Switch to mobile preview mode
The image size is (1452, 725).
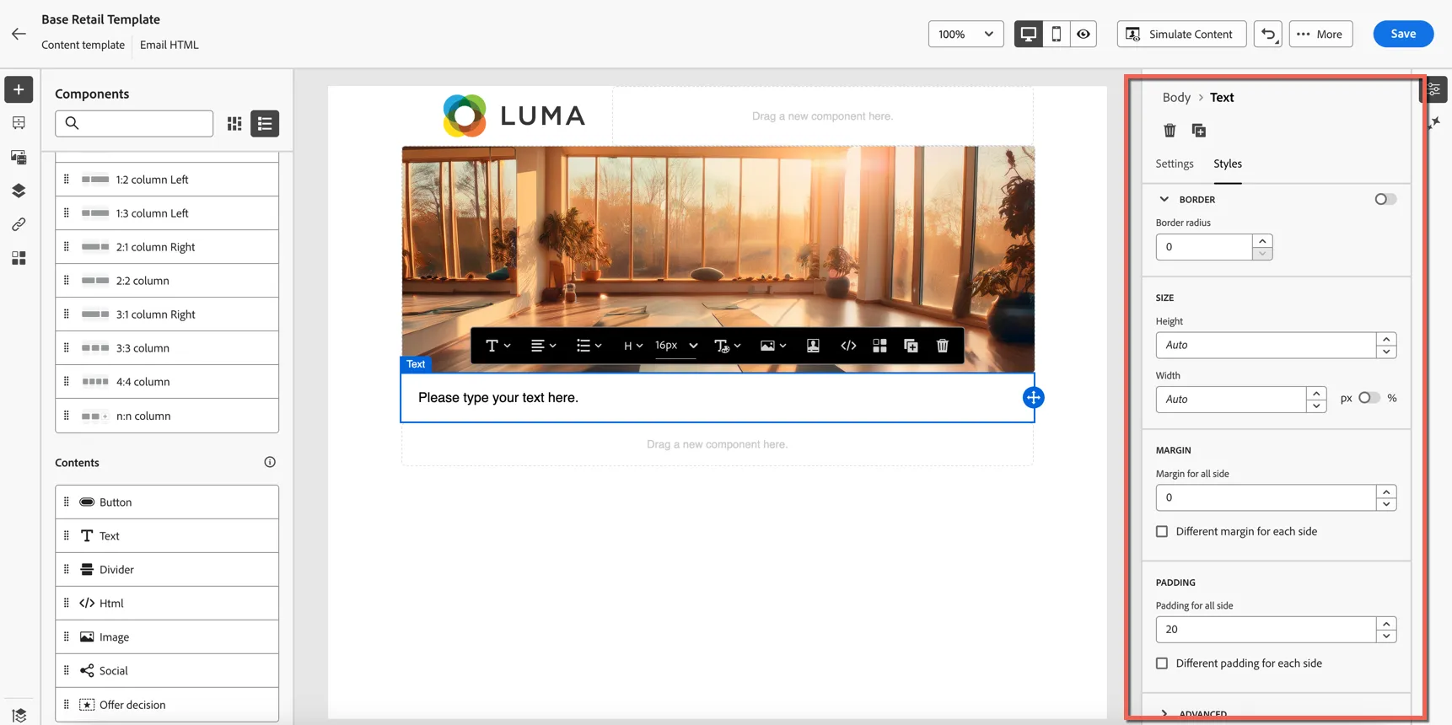coord(1056,34)
